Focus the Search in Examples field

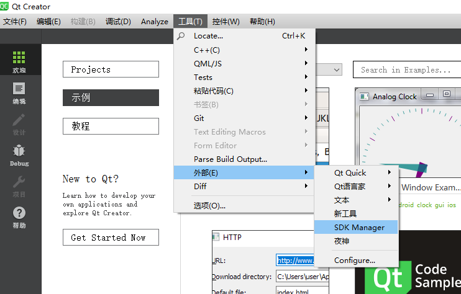[407, 69]
